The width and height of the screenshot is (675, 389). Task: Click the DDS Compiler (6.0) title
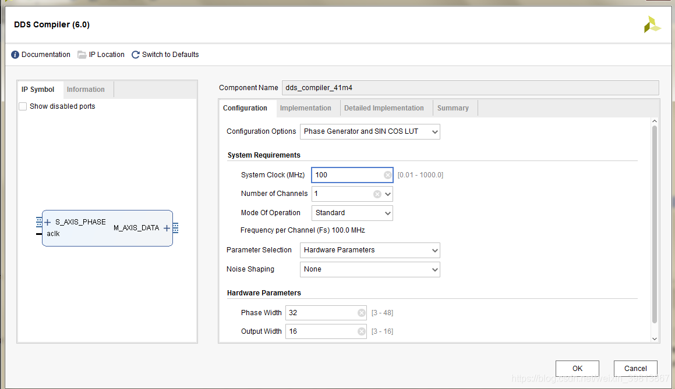click(x=52, y=24)
